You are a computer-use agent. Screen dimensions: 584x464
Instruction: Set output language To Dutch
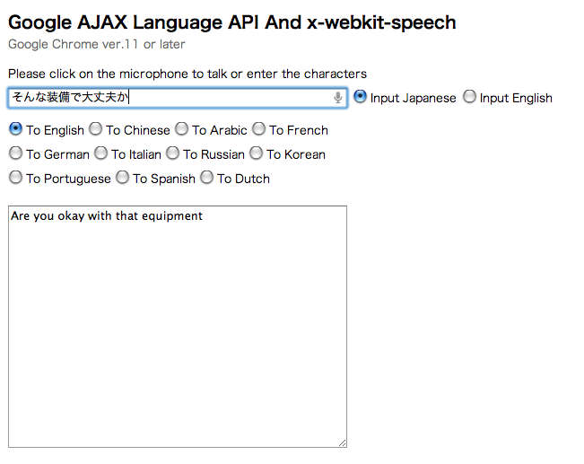click(x=206, y=178)
